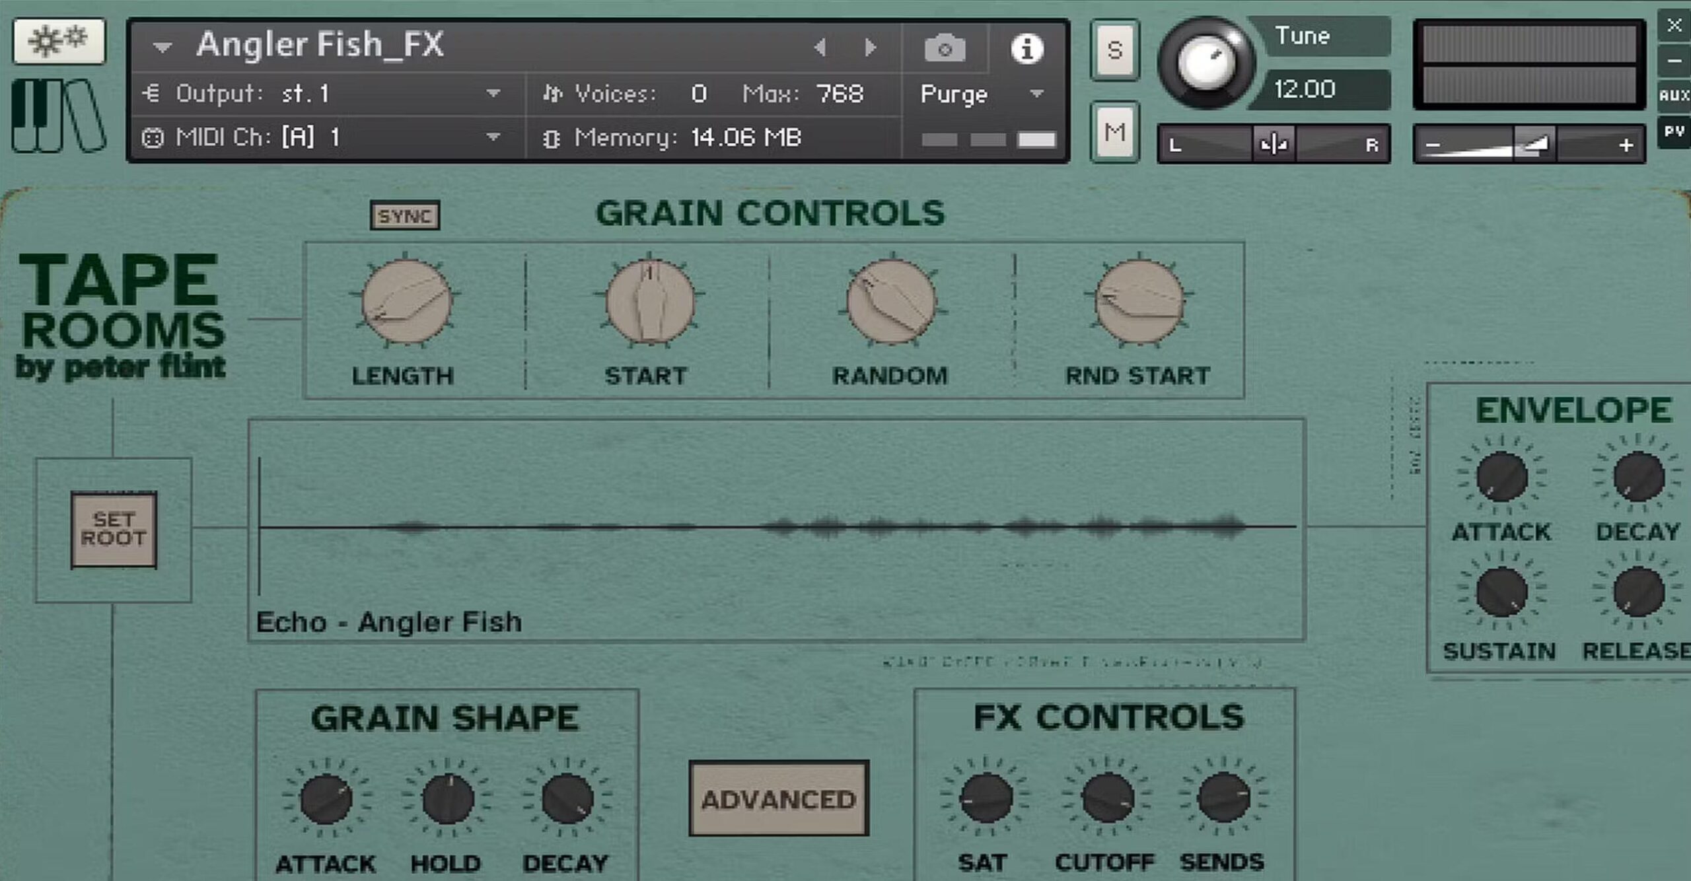Open the MIDI Ch dropdown arrow
Viewport: 1691px width, 881px height.
[x=493, y=137]
